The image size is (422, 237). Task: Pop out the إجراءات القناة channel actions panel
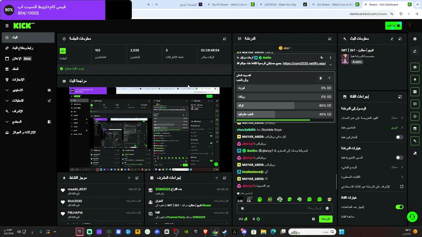coord(400,97)
